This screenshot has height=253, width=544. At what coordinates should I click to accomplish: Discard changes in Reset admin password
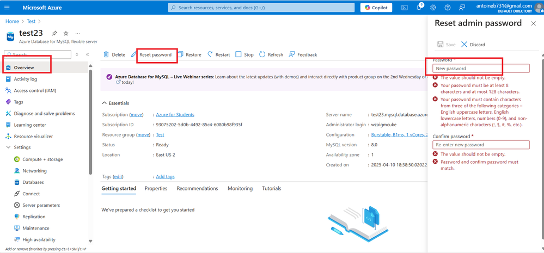click(473, 45)
